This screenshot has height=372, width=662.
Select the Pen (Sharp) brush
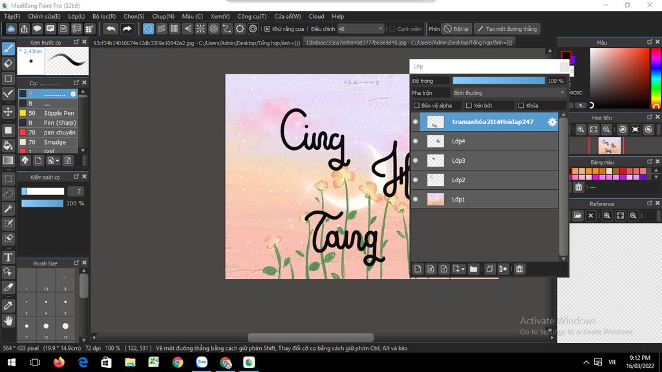48,123
